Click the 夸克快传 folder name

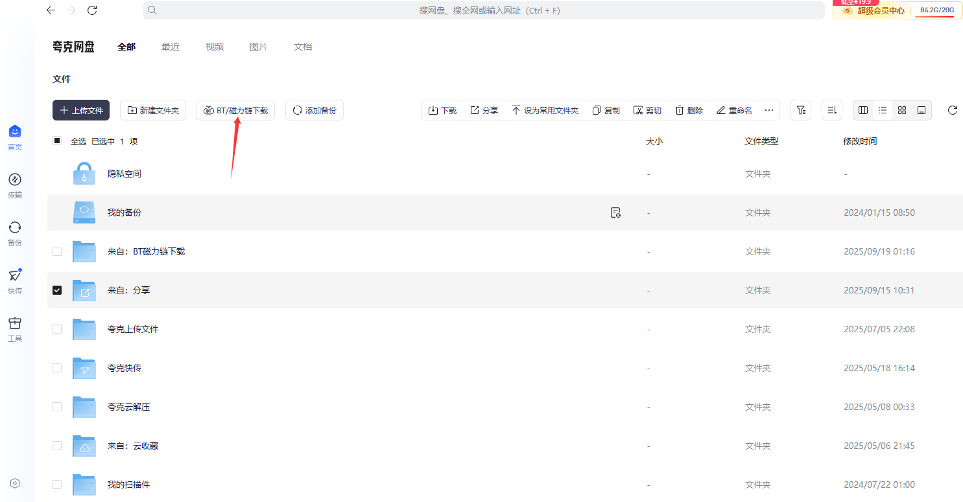point(125,368)
